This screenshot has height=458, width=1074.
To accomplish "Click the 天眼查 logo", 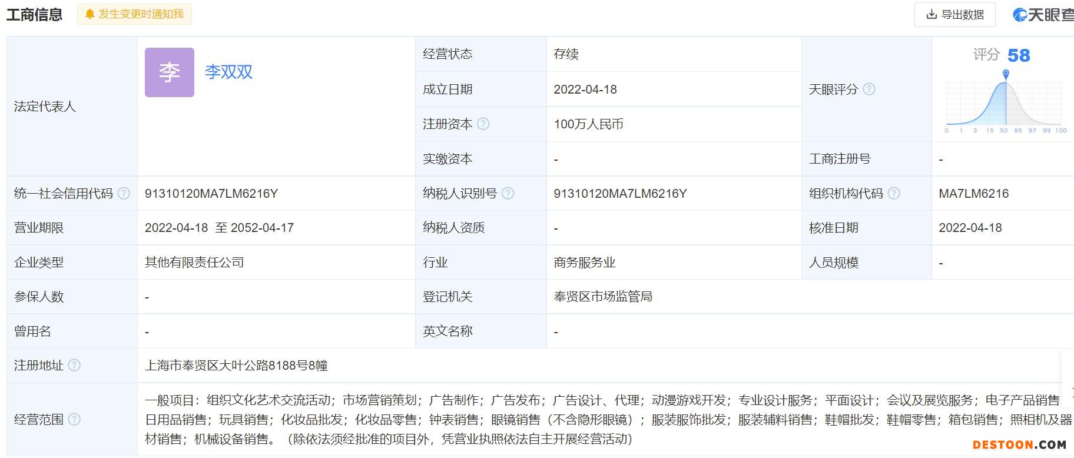I will (x=1043, y=15).
